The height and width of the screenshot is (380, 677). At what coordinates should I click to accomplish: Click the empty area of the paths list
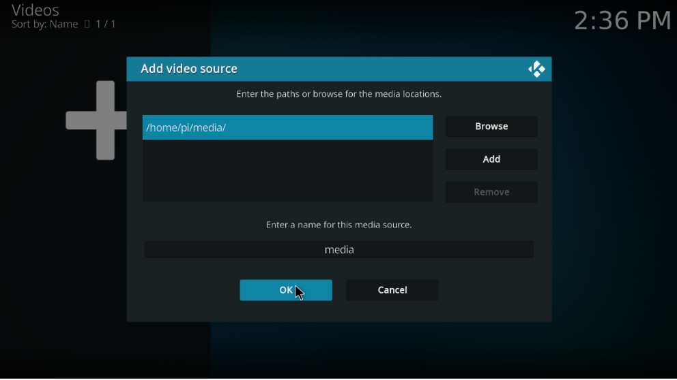[287, 170]
